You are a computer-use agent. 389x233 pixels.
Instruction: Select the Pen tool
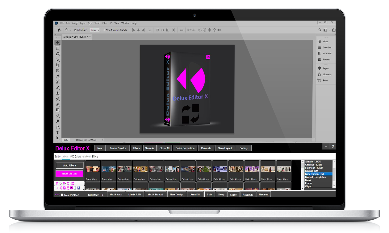click(58, 127)
